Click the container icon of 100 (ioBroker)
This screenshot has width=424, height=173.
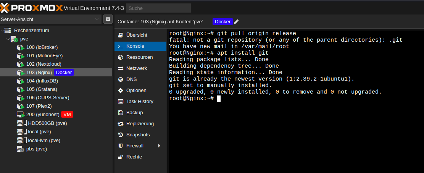(21, 47)
